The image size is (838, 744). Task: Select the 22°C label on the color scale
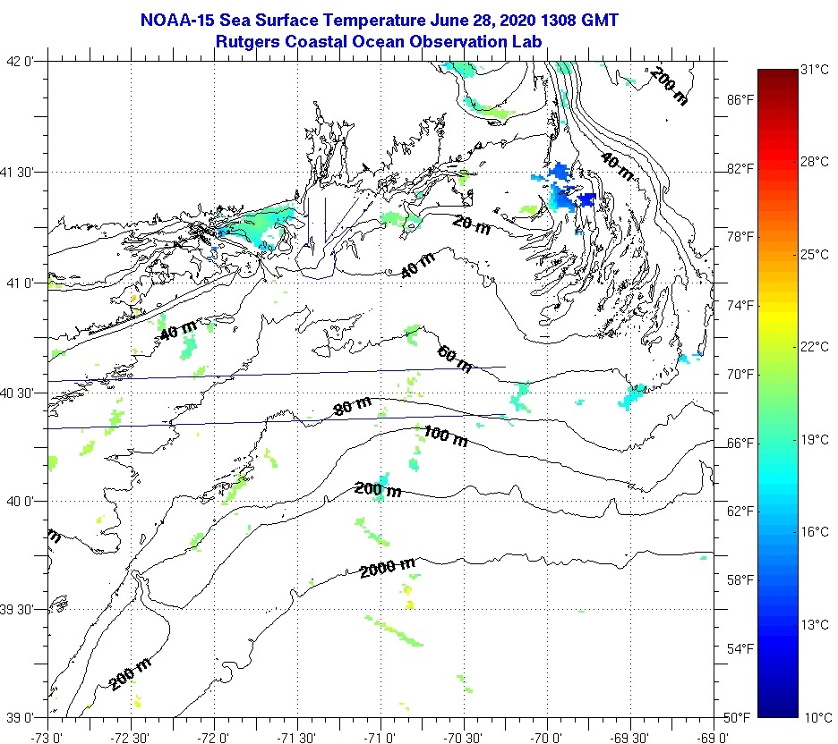tap(813, 347)
